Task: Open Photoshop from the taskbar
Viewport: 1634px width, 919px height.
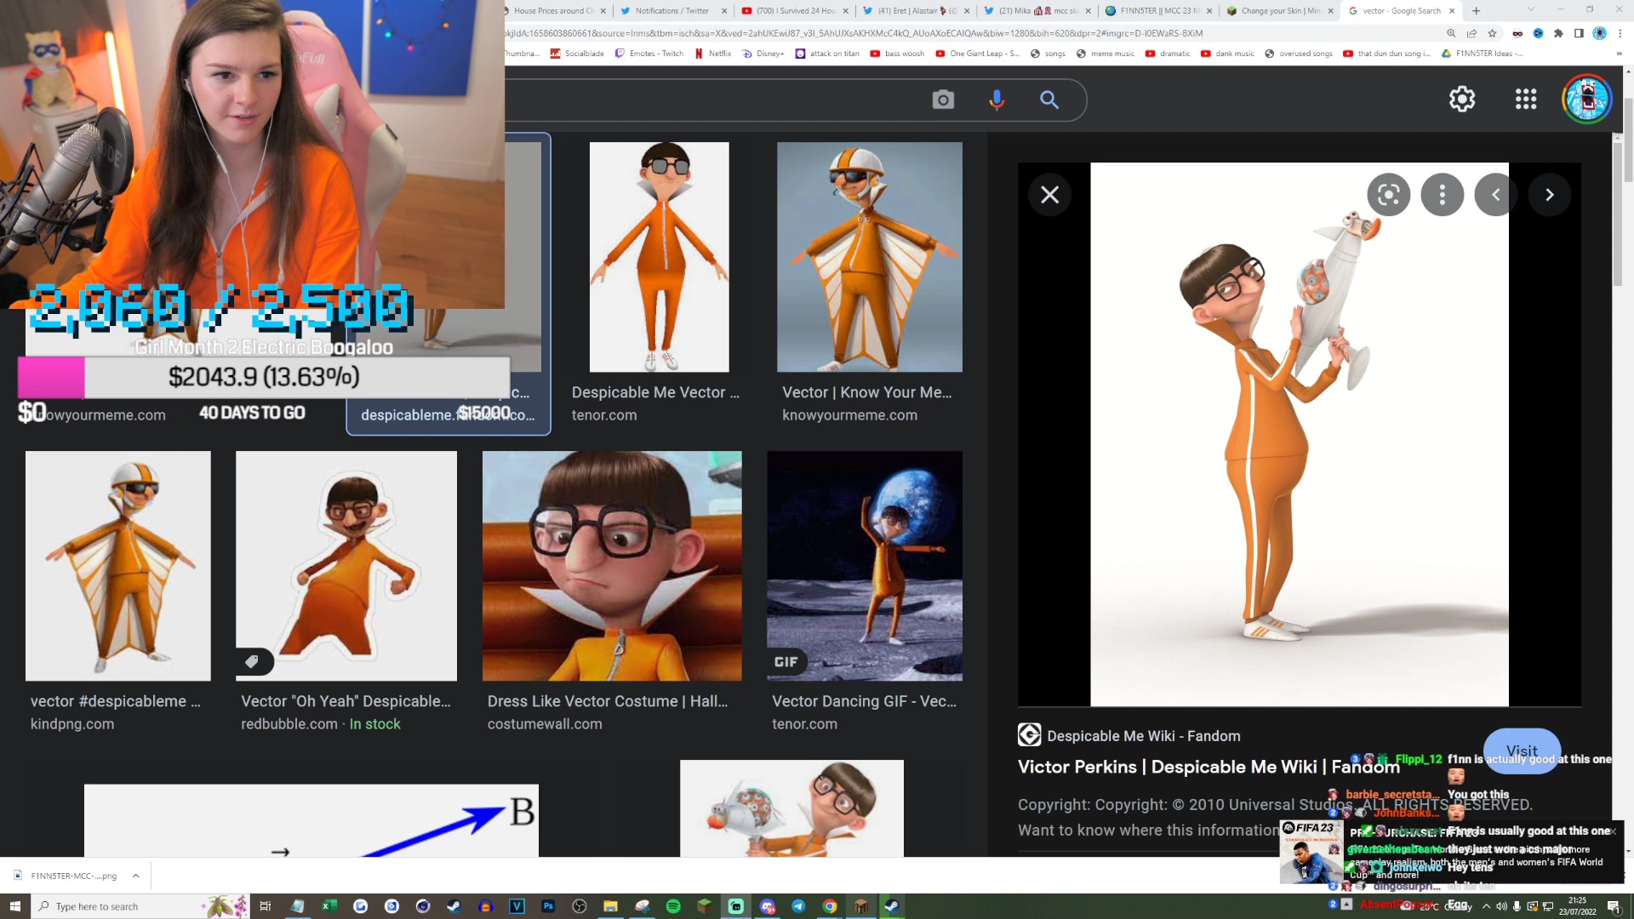Action: click(x=548, y=906)
